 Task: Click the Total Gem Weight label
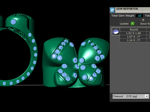123,16
